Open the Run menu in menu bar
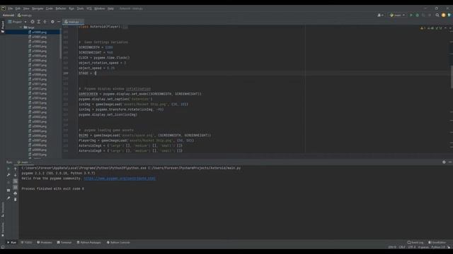The height and width of the screenshot is (254, 453). (x=71, y=8)
